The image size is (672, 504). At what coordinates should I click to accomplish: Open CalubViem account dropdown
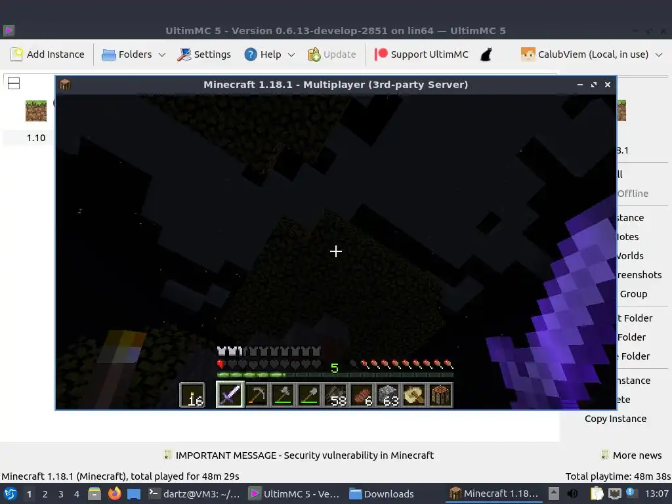[x=591, y=54]
